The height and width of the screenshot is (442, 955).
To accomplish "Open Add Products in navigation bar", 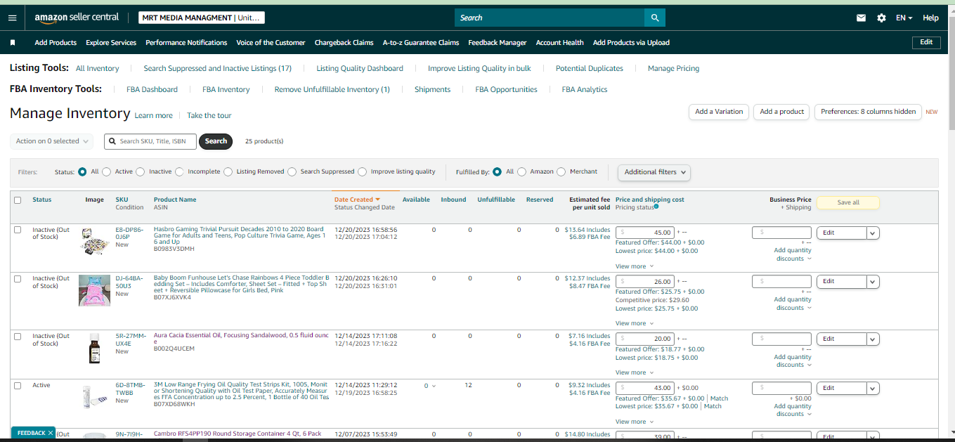I will tap(56, 43).
